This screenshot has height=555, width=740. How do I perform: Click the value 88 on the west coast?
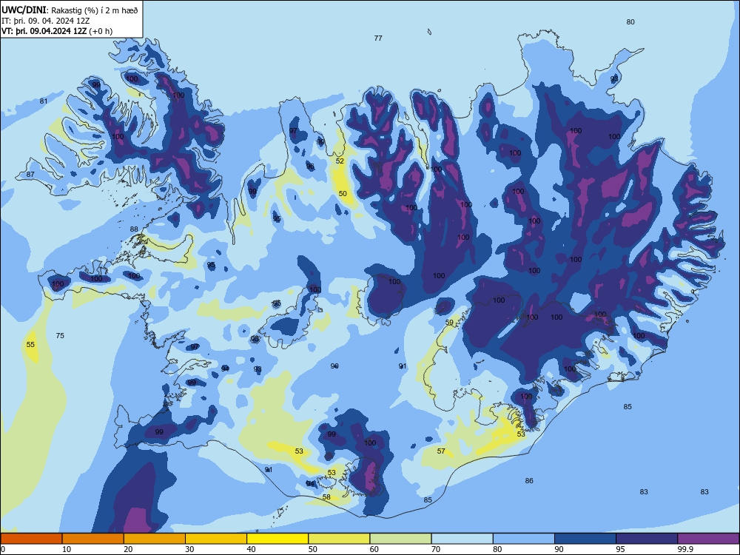click(134, 229)
